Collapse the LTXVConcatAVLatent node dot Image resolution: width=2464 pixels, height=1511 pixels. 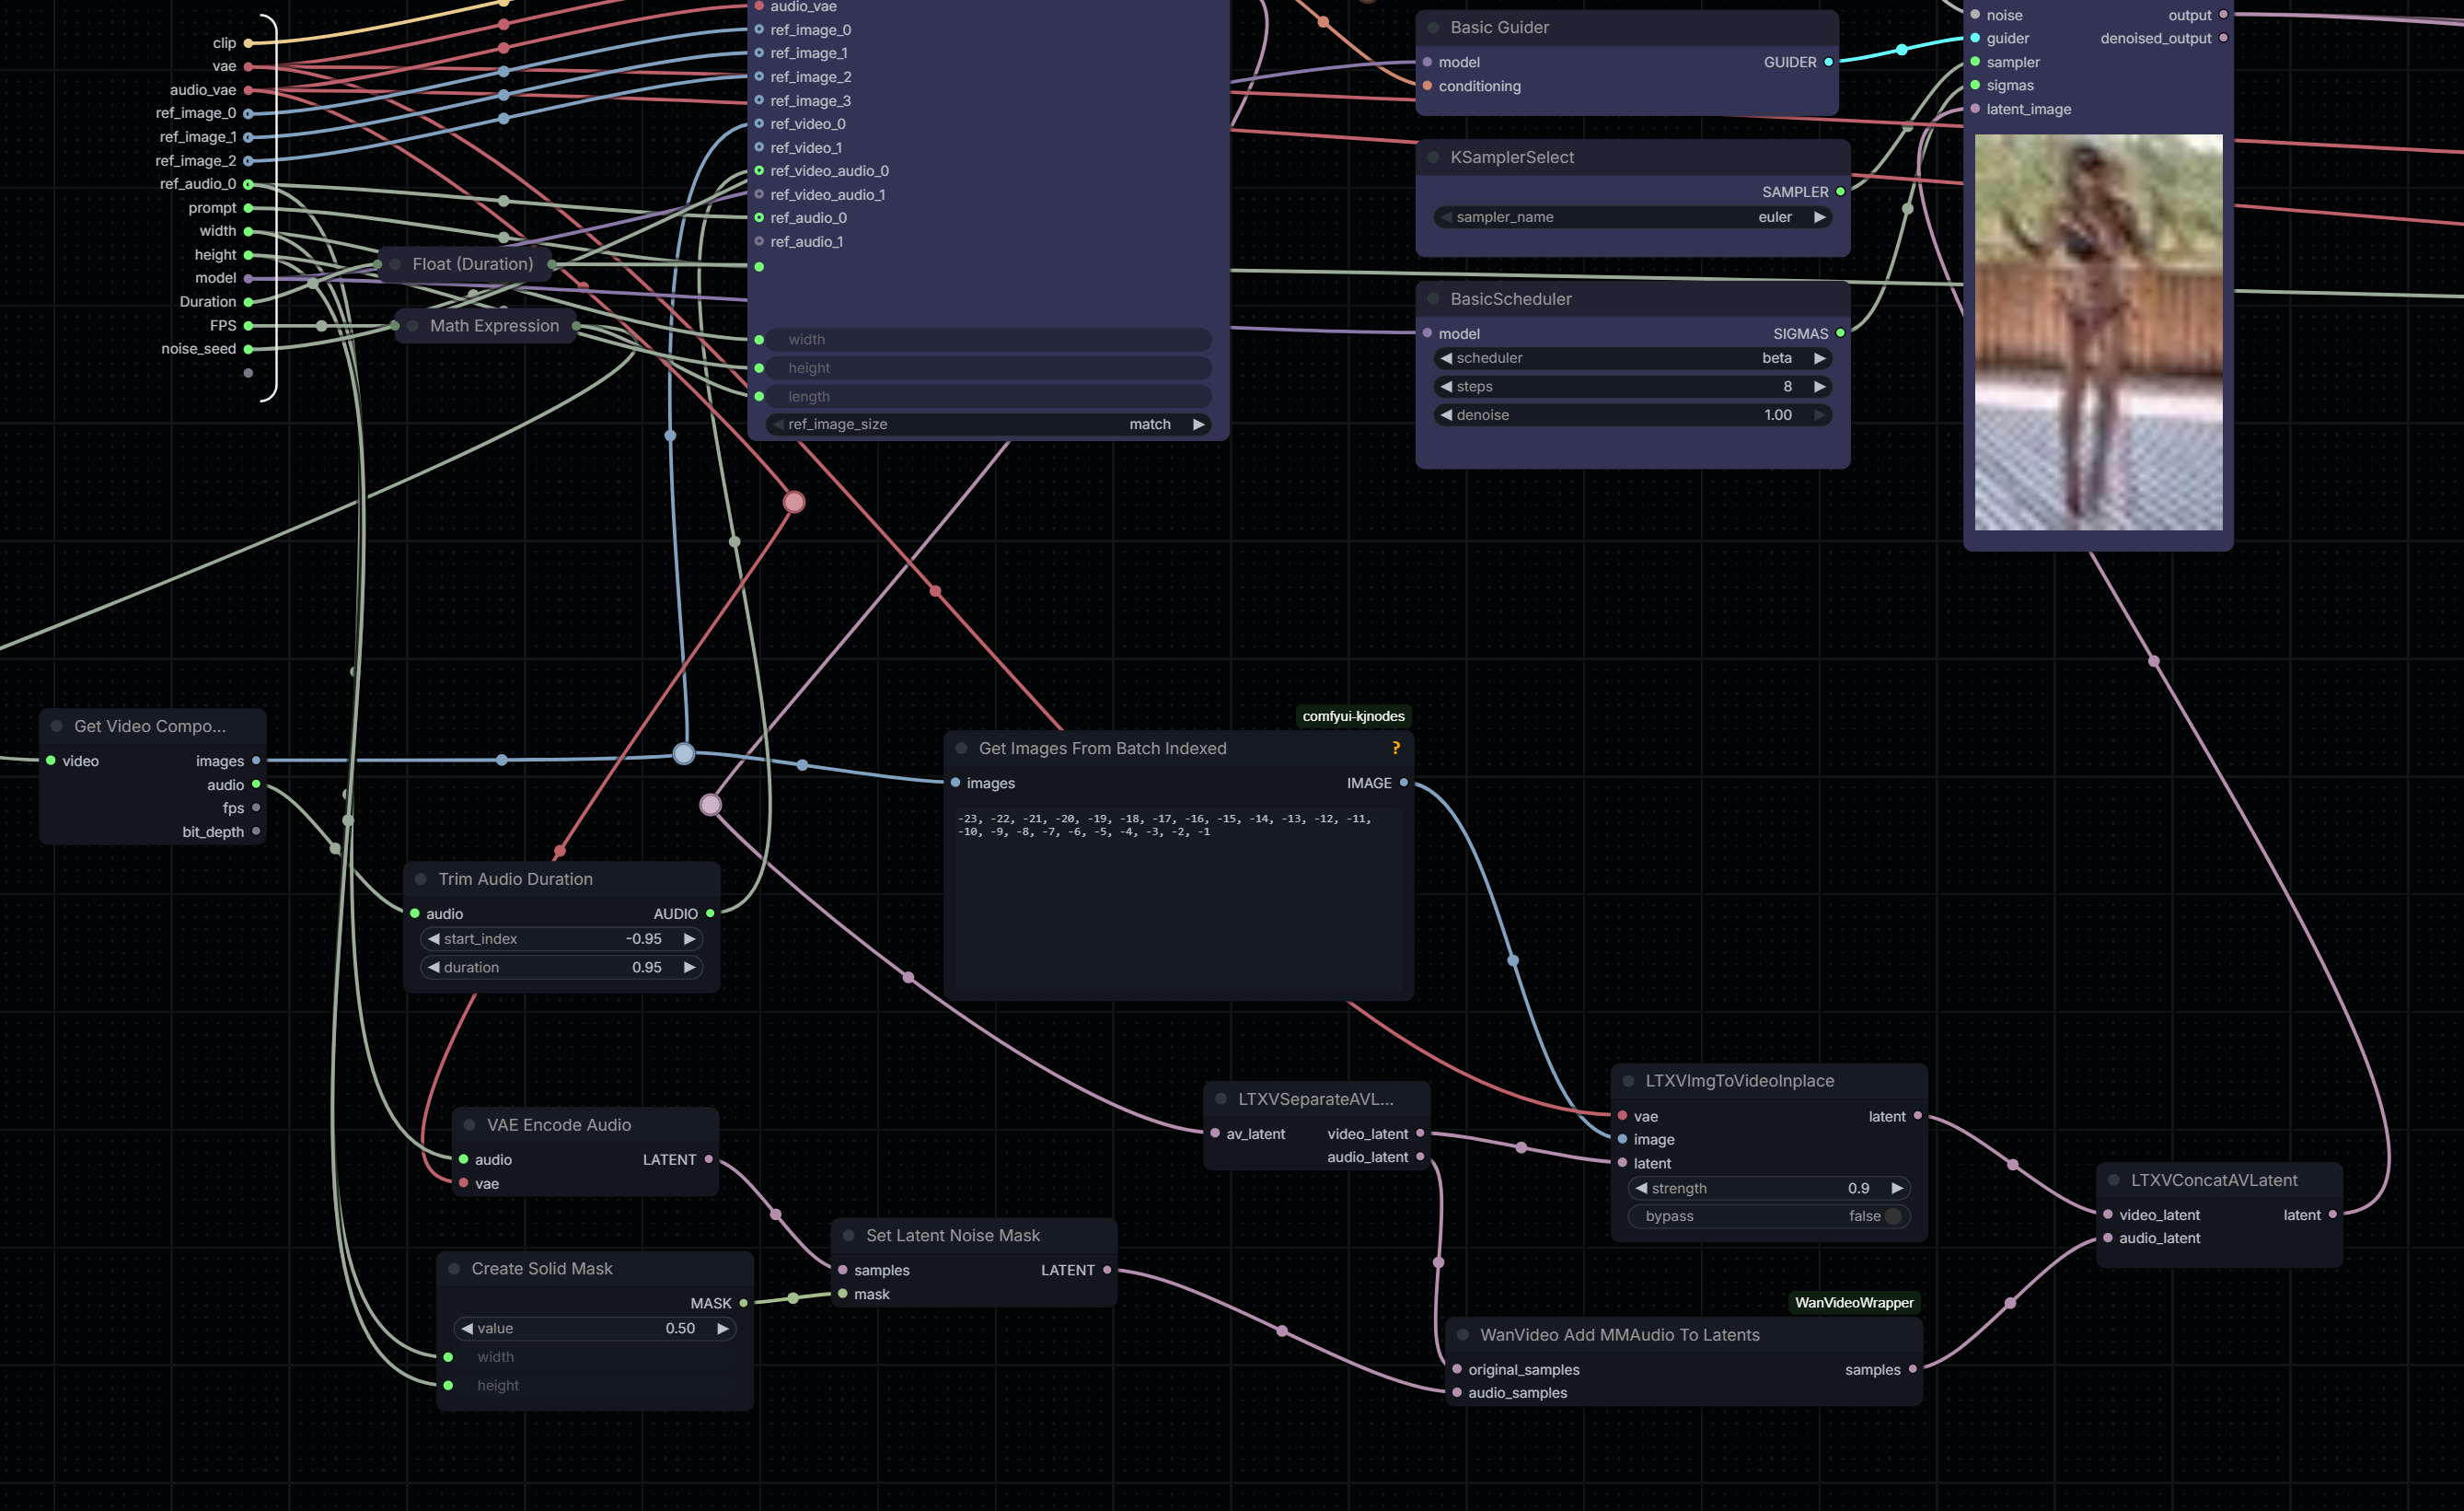tap(2114, 1180)
